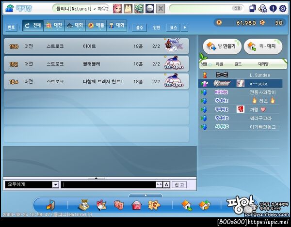Image resolution: width=291 pixels, height=227 pixels.
Task: Select player 뭐라구고라 in list
Action: click(241, 118)
